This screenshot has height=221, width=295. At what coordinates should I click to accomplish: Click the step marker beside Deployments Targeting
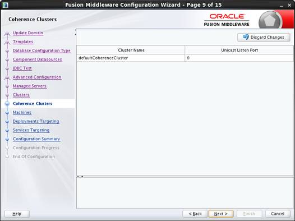pyautogui.click(x=7, y=122)
